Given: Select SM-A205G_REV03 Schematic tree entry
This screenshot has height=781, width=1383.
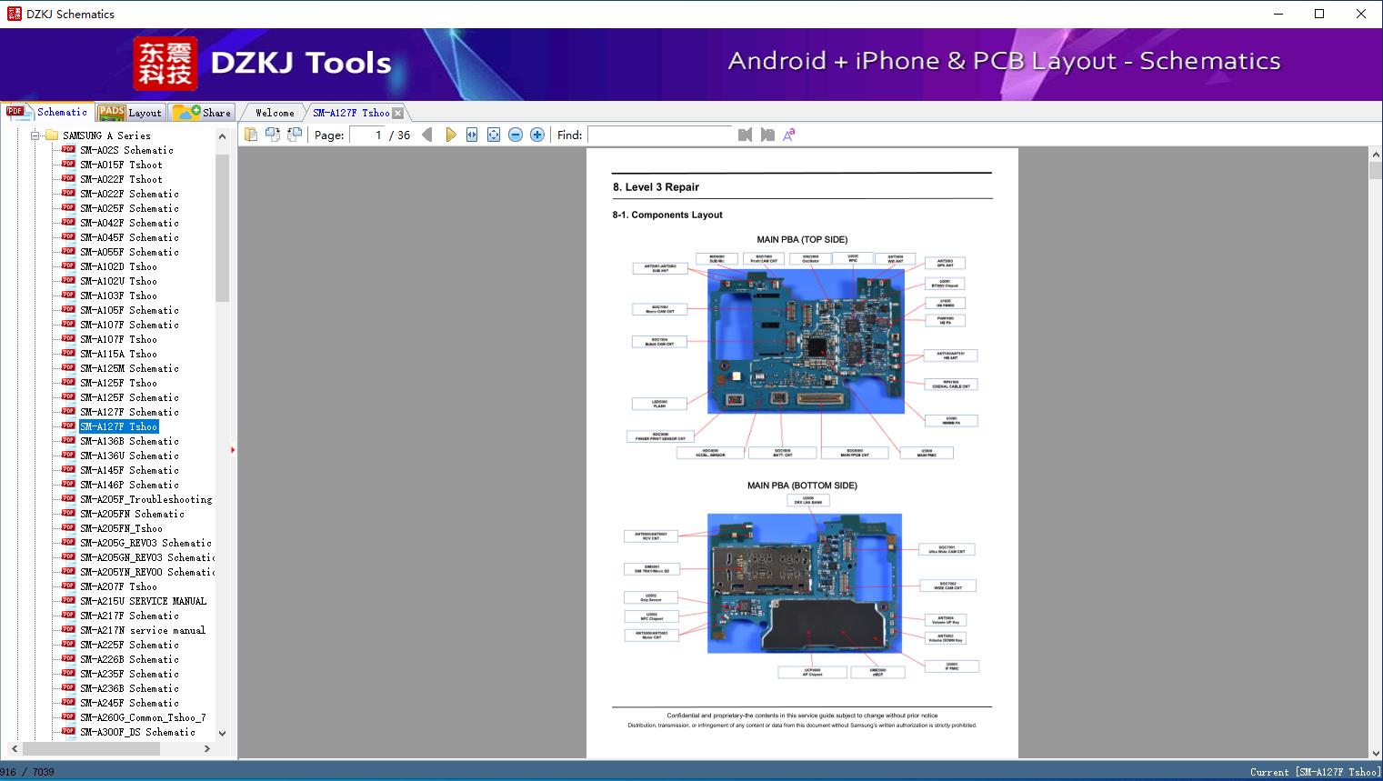Looking at the screenshot, I should pos(145,543).
